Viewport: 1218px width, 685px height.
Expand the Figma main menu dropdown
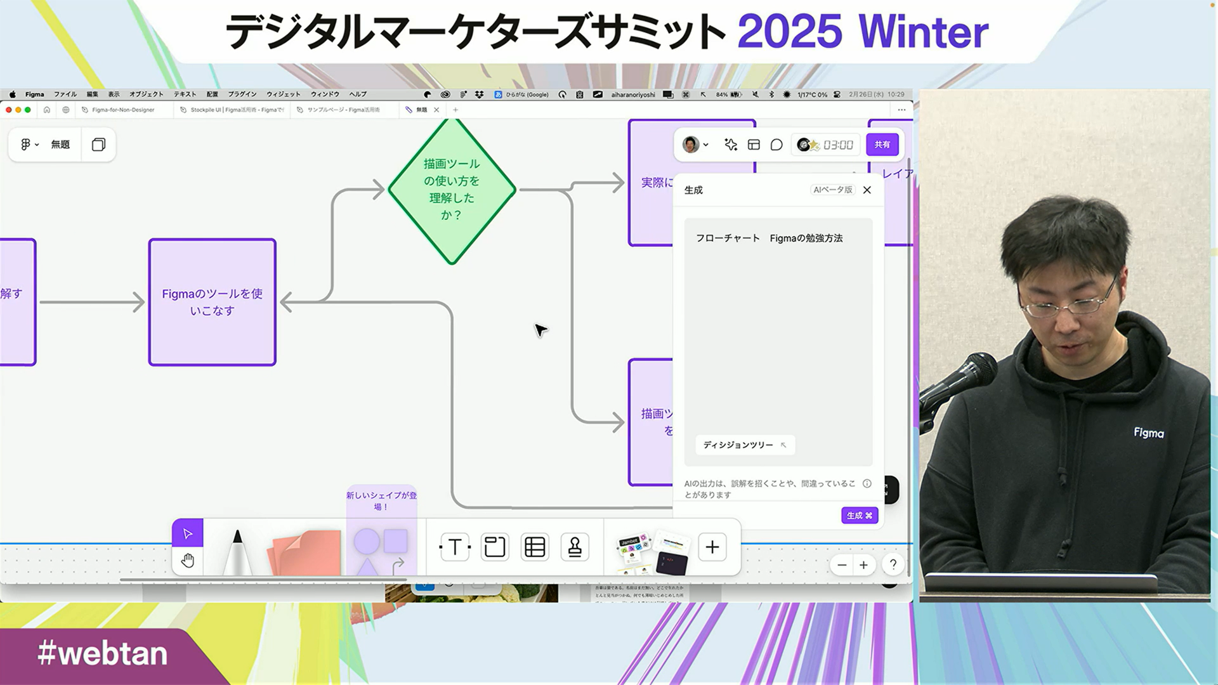pos(29,145)
